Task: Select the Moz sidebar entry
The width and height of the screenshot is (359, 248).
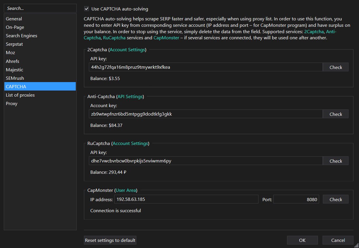Action: tap(10, 52)
